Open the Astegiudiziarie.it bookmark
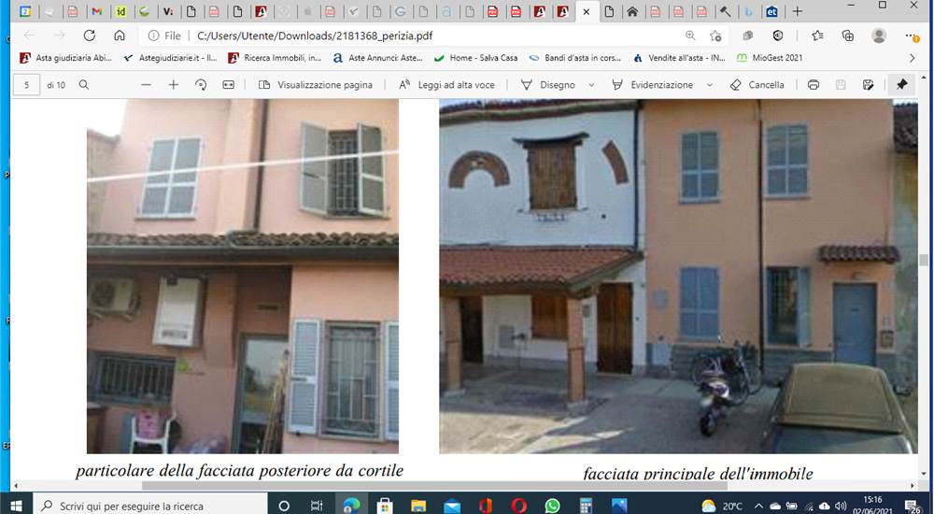The height and width of the screenshot is (514, 934). tap(170, 58)
